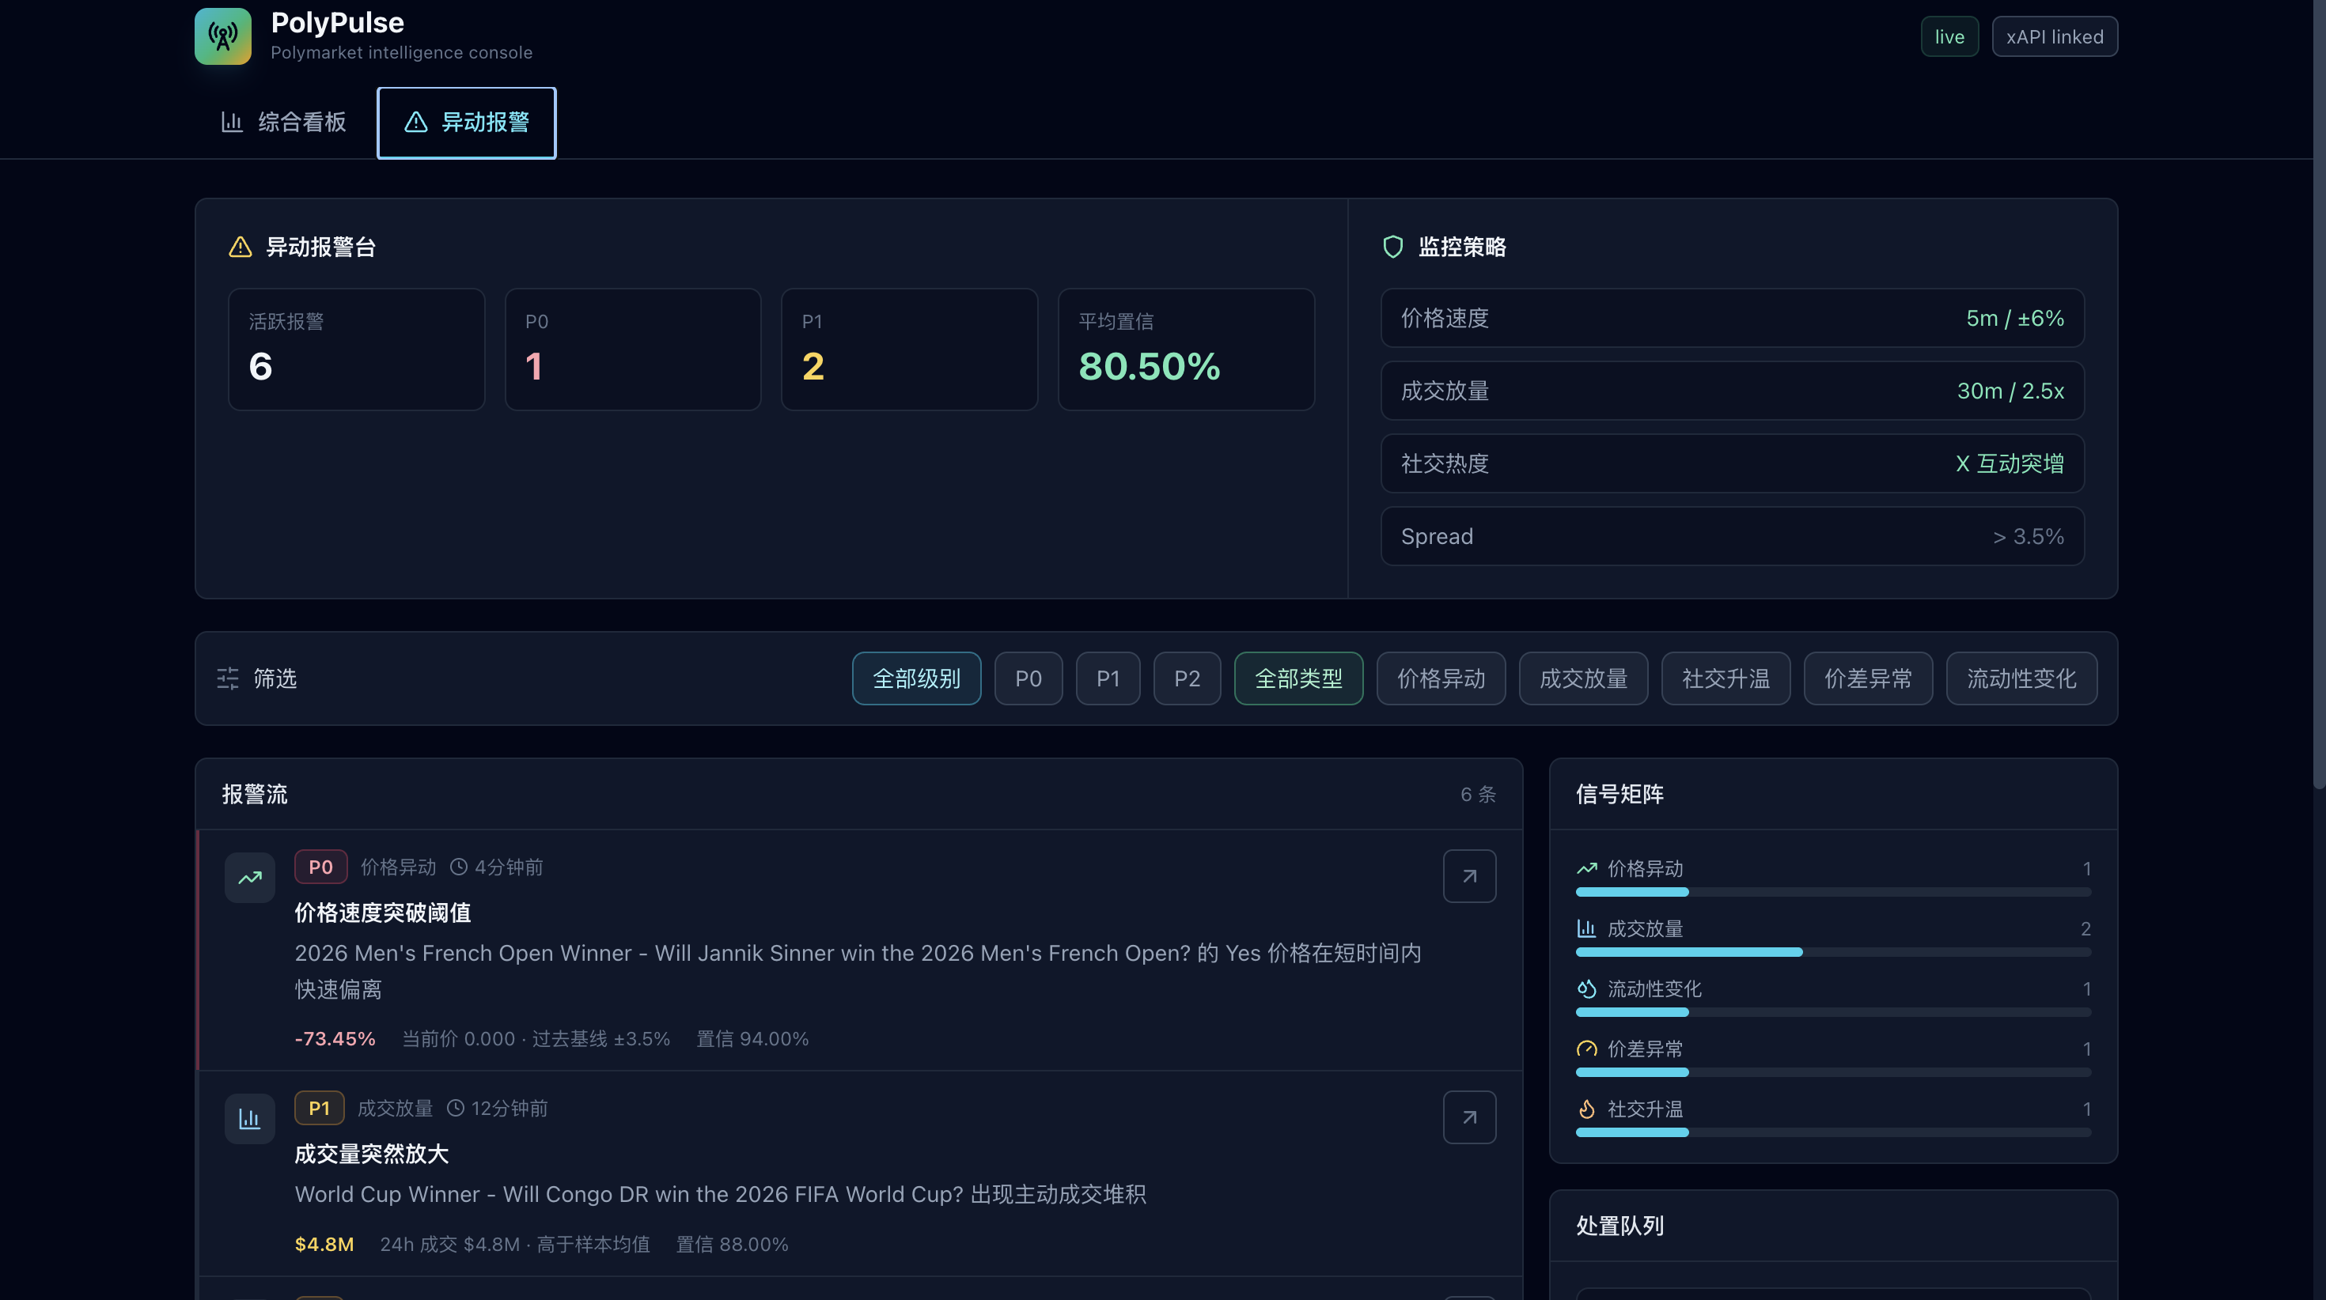Screen dimensions: 2326x1300
Task: Click the 置信 94.00% value
Action: pos(752,1039)
